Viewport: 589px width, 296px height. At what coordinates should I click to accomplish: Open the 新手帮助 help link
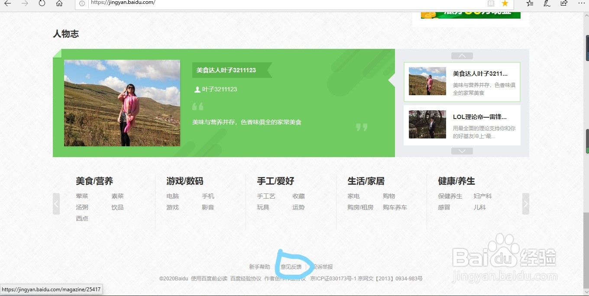[259, 267]
